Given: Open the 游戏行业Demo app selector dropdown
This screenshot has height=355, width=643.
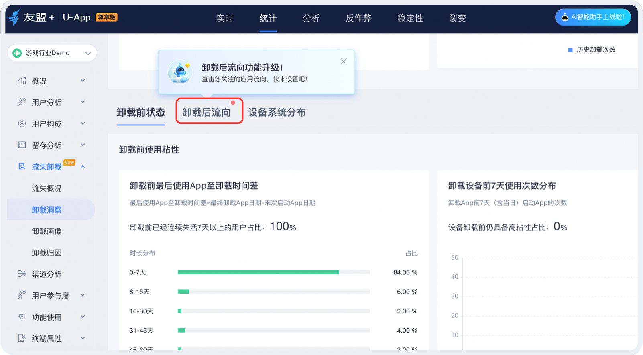Looking at the screenshot, I should [x=52, y=53].
